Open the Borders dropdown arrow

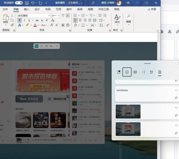86,25
